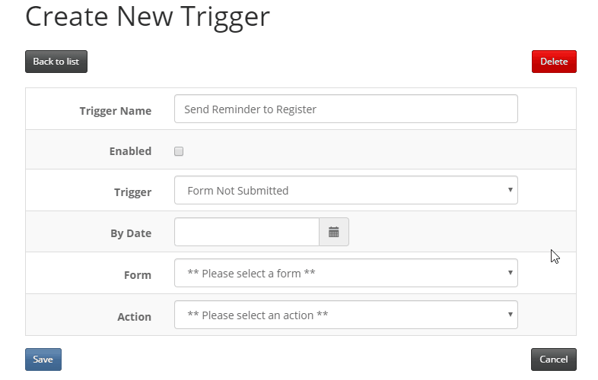
Task: Click the Form dropdown arrow
Action: tap(510, 273)
